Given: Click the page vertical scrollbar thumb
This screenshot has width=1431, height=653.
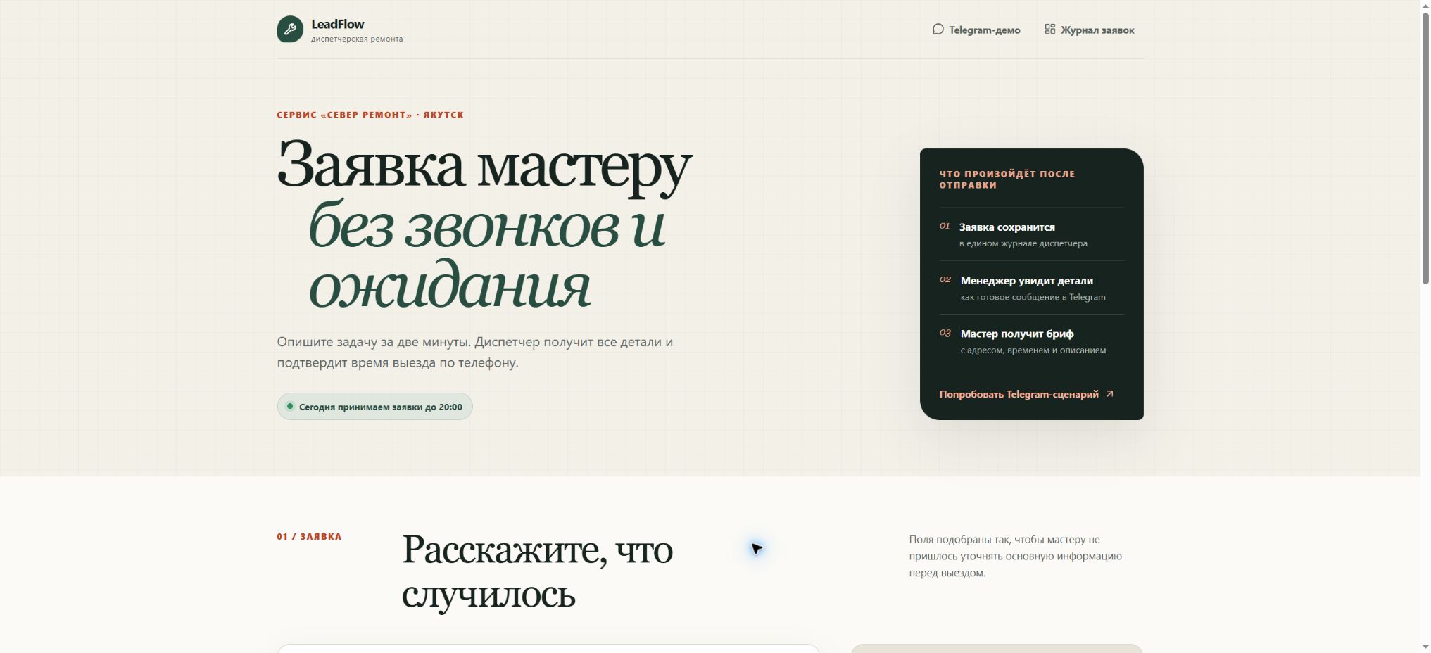Looking at the screenshot, I should tap(1425, 148).
